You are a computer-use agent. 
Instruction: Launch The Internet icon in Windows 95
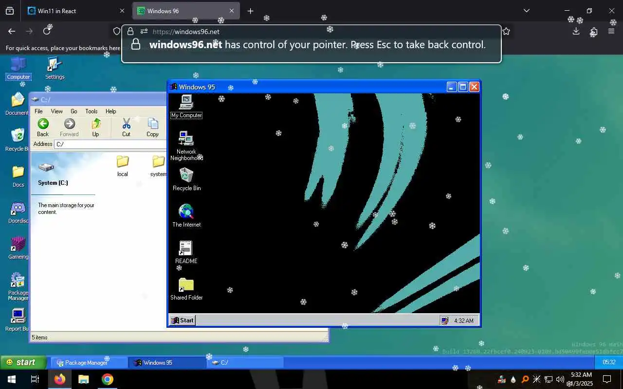tap(186, 215)
